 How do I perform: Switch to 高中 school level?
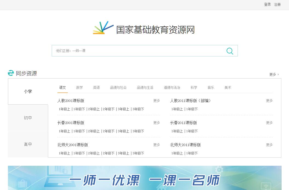click(28, 144)
